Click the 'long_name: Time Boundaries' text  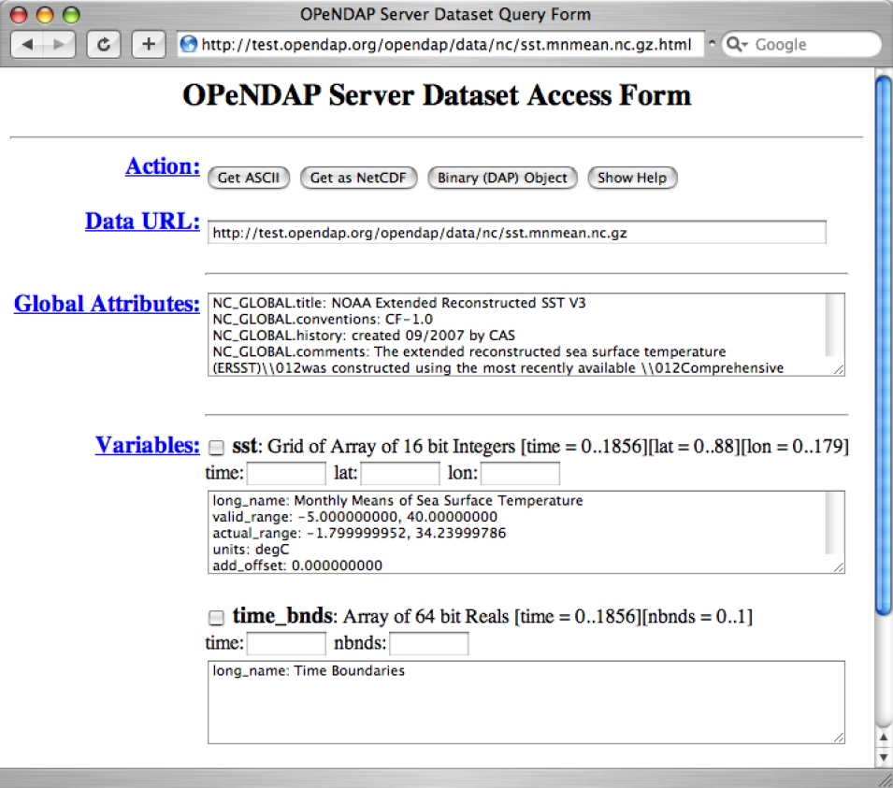(309, 671)
